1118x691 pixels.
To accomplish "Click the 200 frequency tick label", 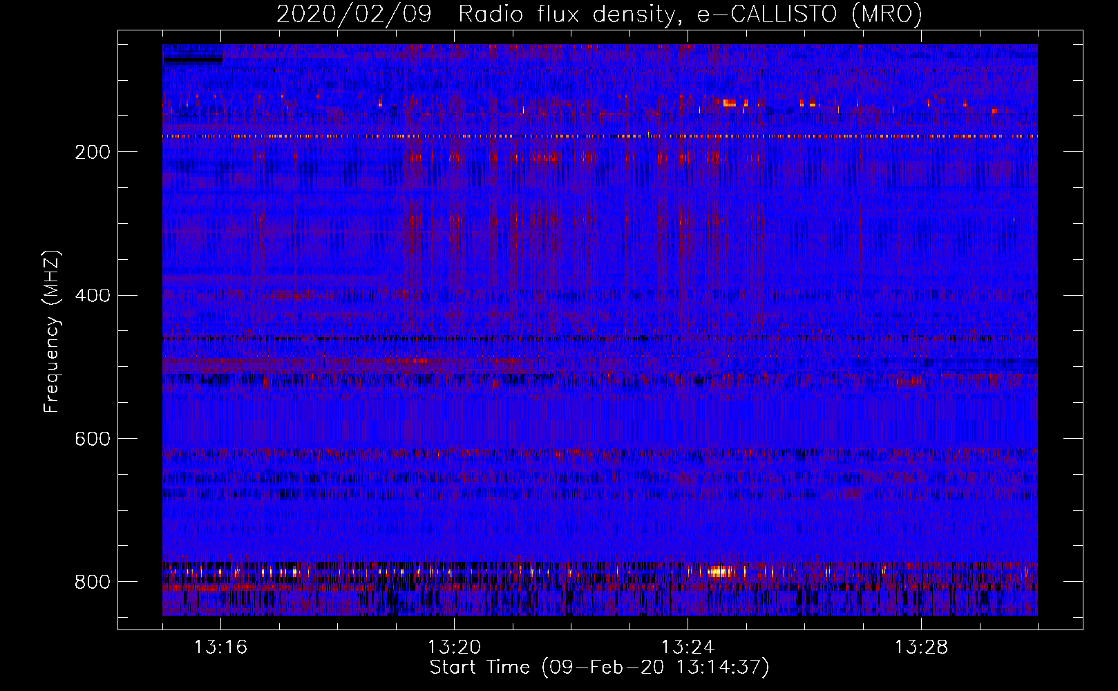I will pos(93,152).
